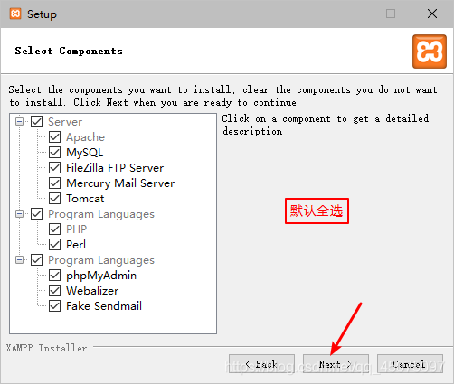Select the MySQL label in tree

click(x=85, y=153)
